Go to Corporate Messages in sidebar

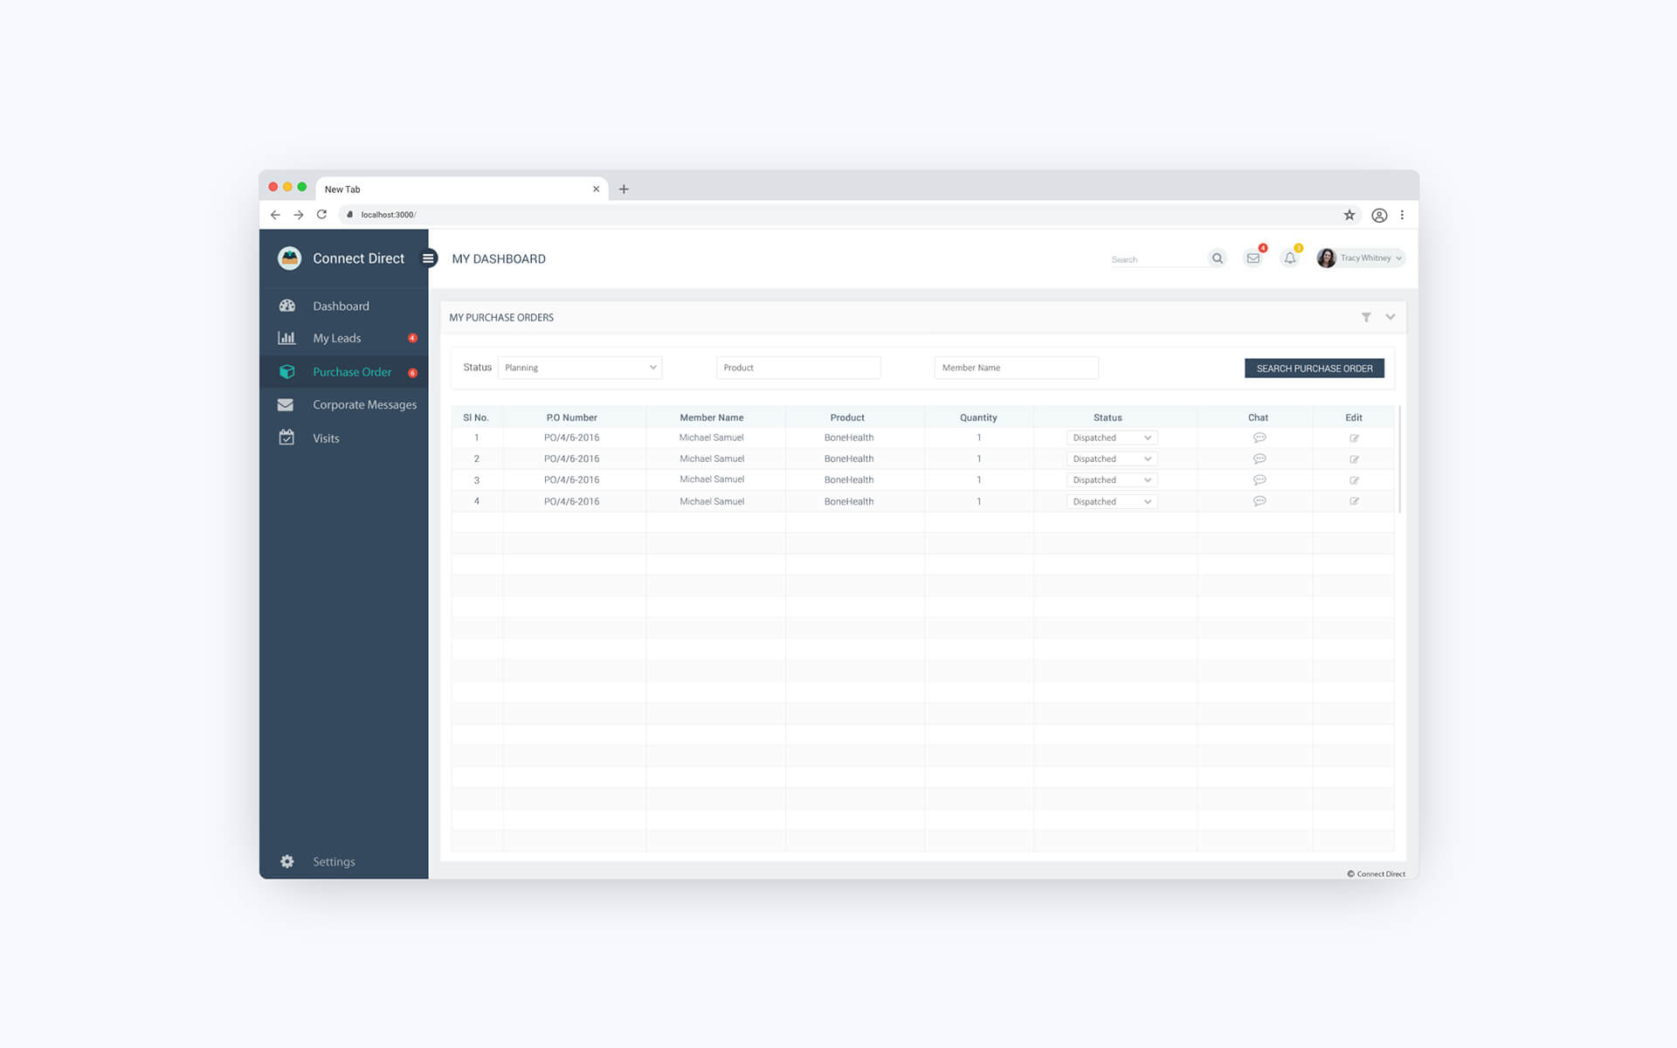coord(364,405)
